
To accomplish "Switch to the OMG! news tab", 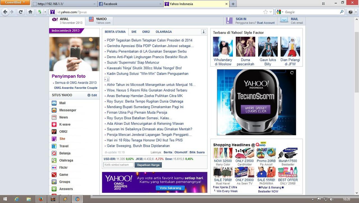I will 146,32.
